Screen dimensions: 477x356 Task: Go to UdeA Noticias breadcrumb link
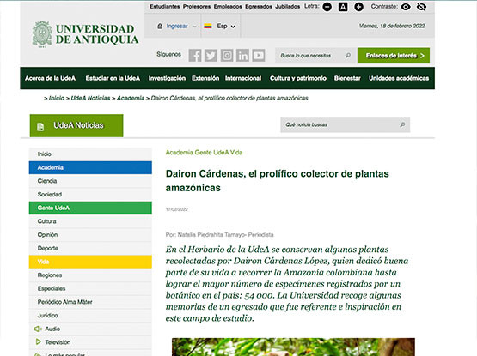coord(90,98)
